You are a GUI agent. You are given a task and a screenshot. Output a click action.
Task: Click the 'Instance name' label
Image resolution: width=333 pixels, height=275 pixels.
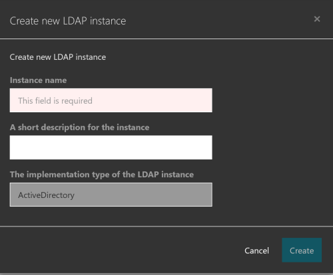[38, 80]
